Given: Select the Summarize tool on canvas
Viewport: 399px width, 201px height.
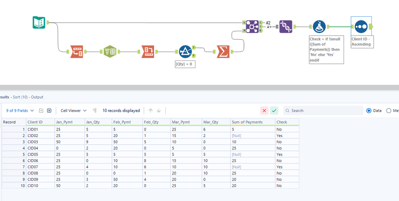Looking at the screenshot, I should coord(223,52).
